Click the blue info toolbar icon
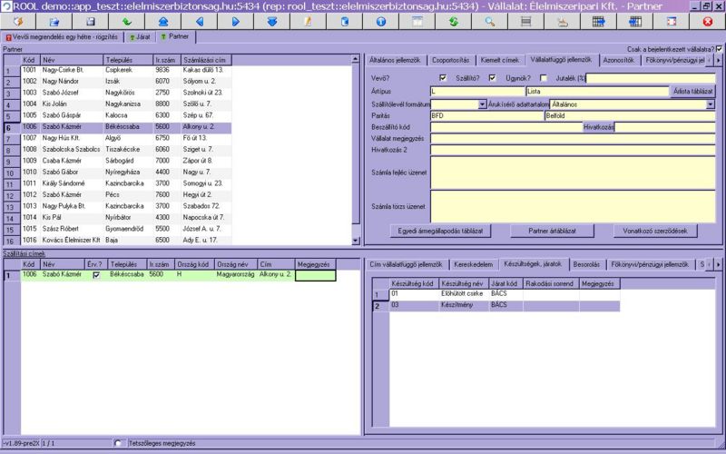Screen dimensions: 726x454 (380, 20)
